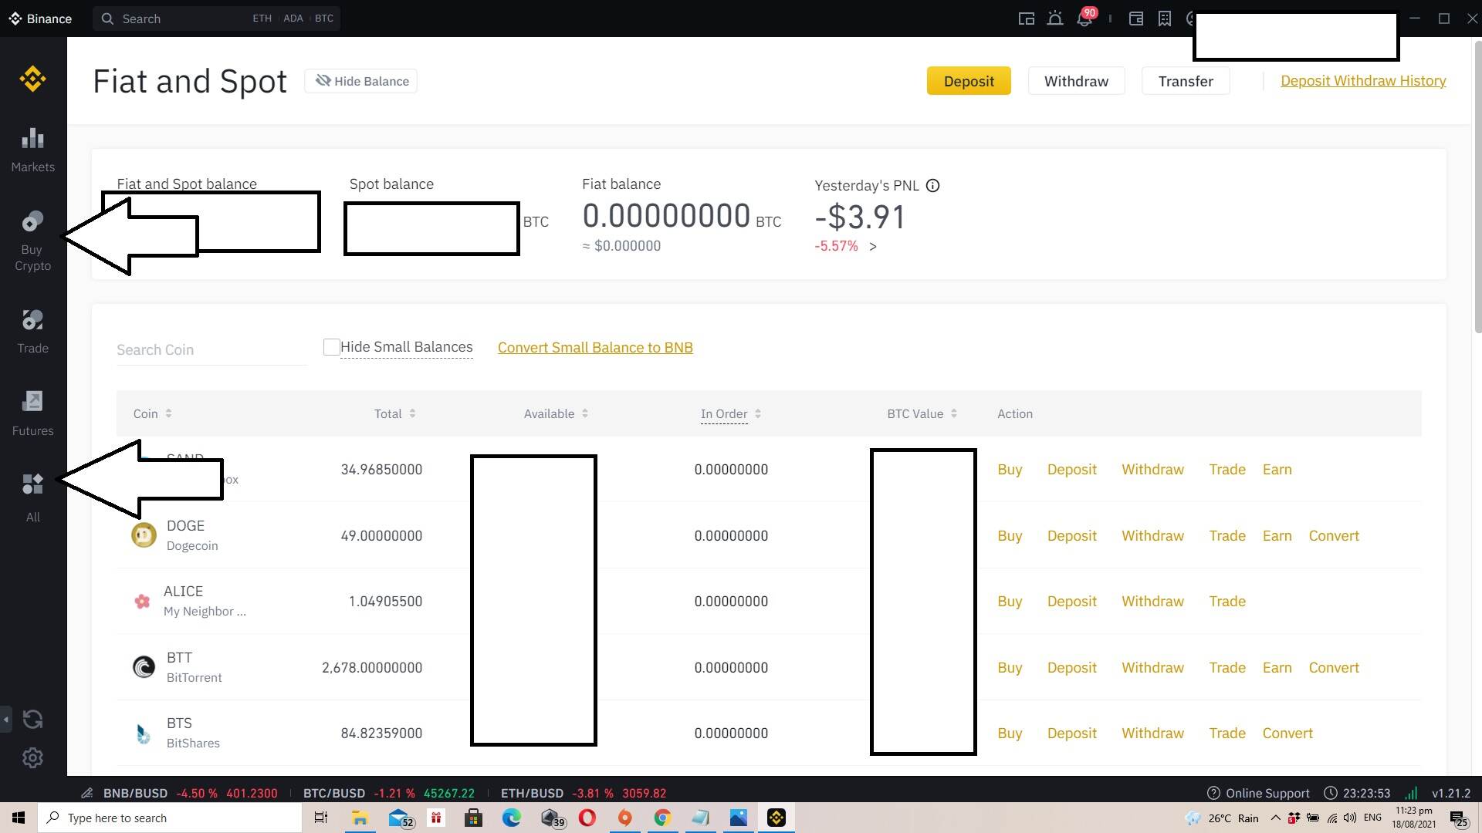The width and height of the screenshot is (1482, 833).
Task: Open File Explorer from taskbar
Action: click(360, 818)
